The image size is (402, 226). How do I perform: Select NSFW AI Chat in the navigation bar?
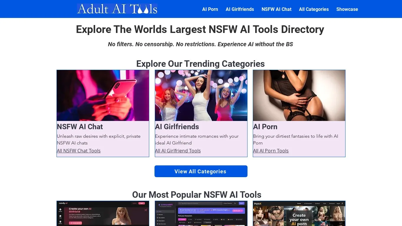point(276,9)
